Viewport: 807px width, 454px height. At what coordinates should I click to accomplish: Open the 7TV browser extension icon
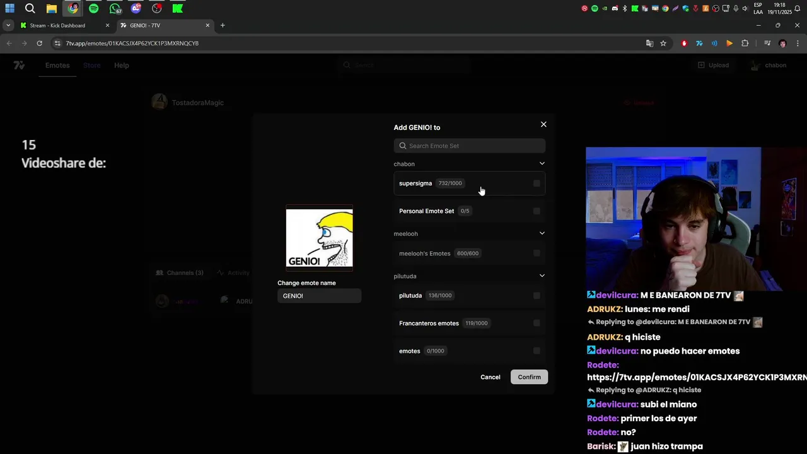click(x=699, y=43)
